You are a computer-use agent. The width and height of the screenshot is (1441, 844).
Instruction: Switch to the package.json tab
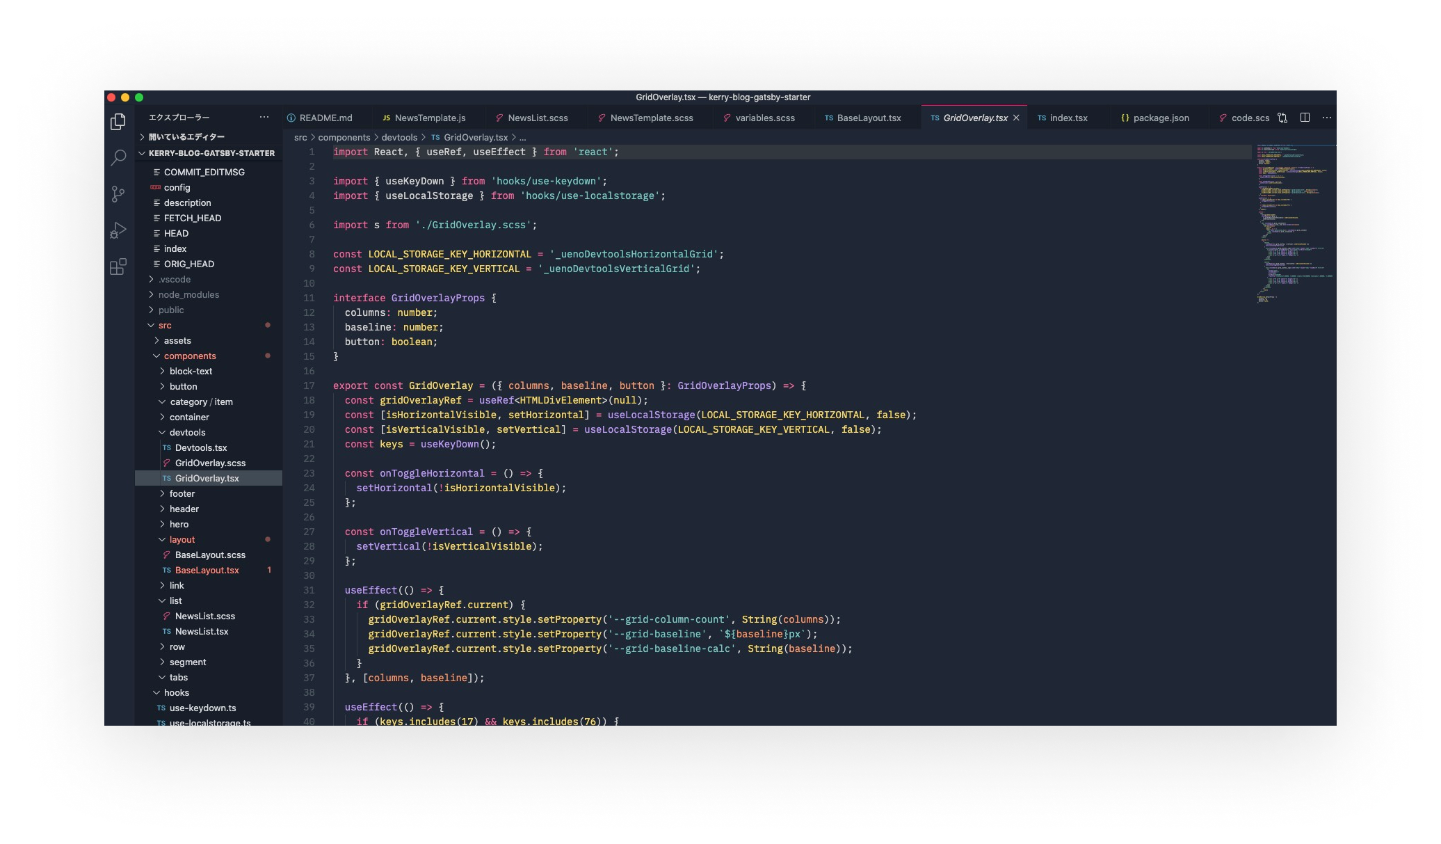pyautogui.click(x=1160, y=118)
